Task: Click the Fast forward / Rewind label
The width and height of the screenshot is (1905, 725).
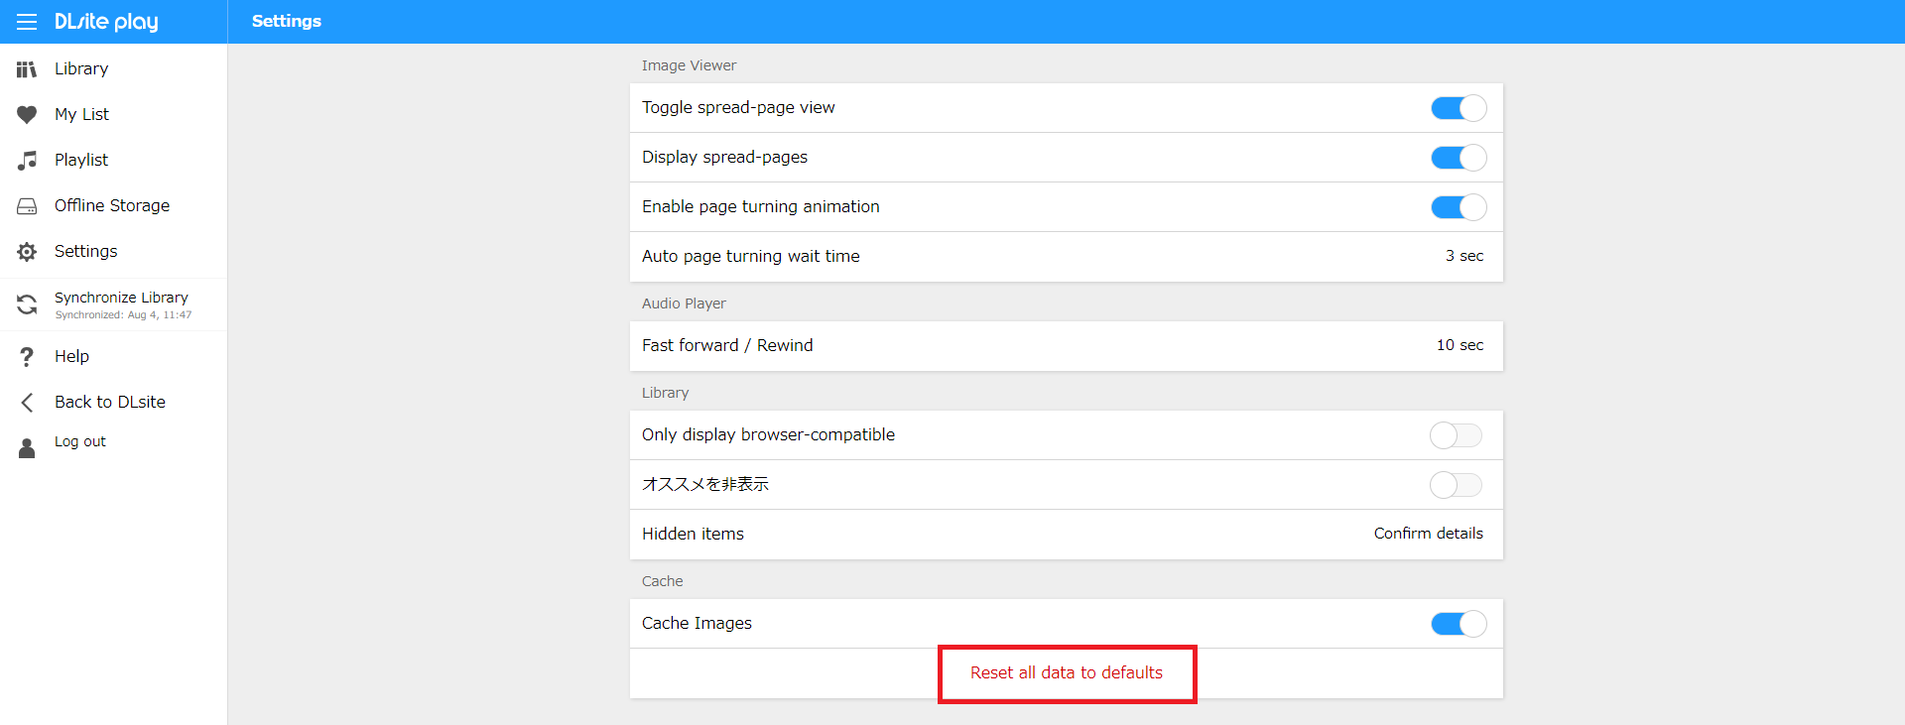Action: coord(727,345)
